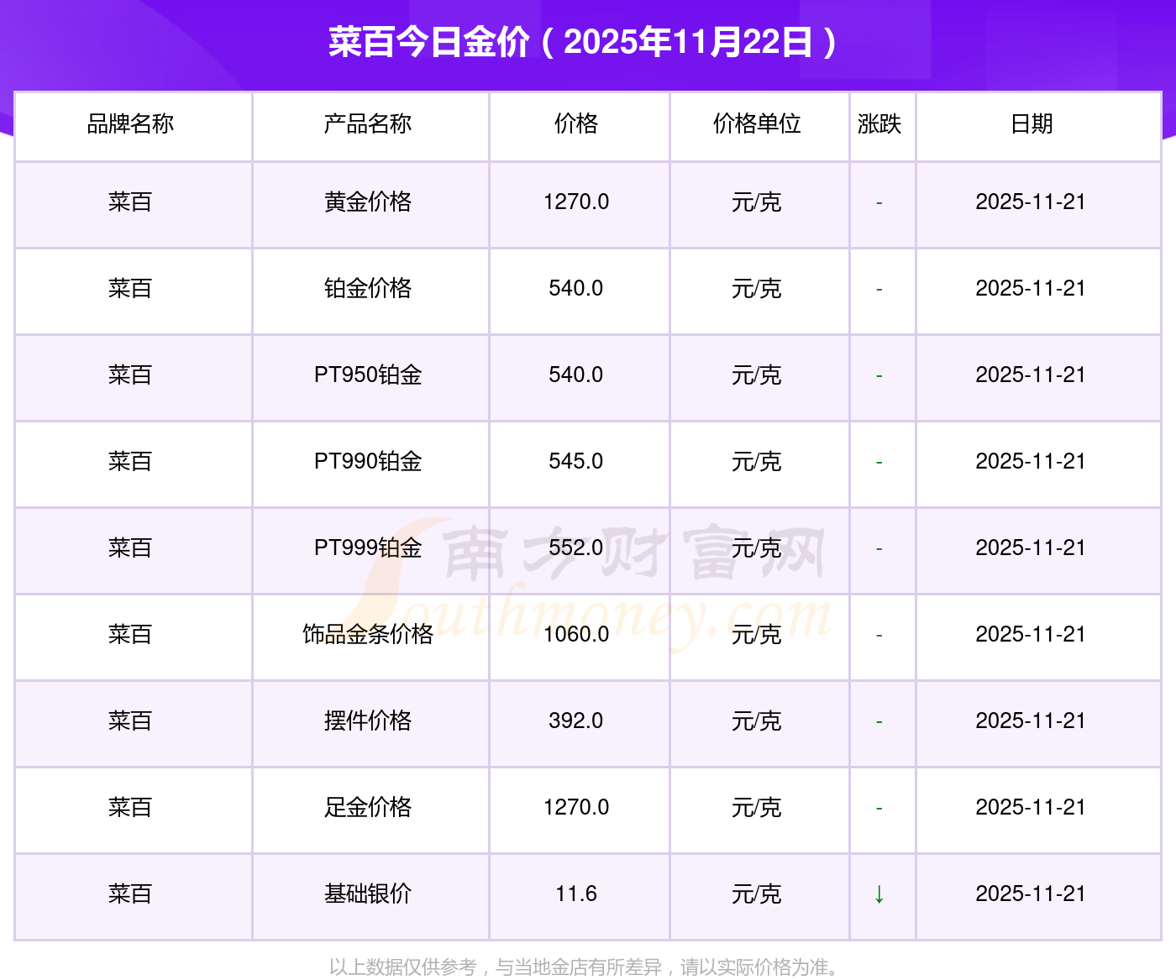This screenshot has width=1176, height=980.
Task: Select the 545.0 price value
Action: tap(576, 462)
